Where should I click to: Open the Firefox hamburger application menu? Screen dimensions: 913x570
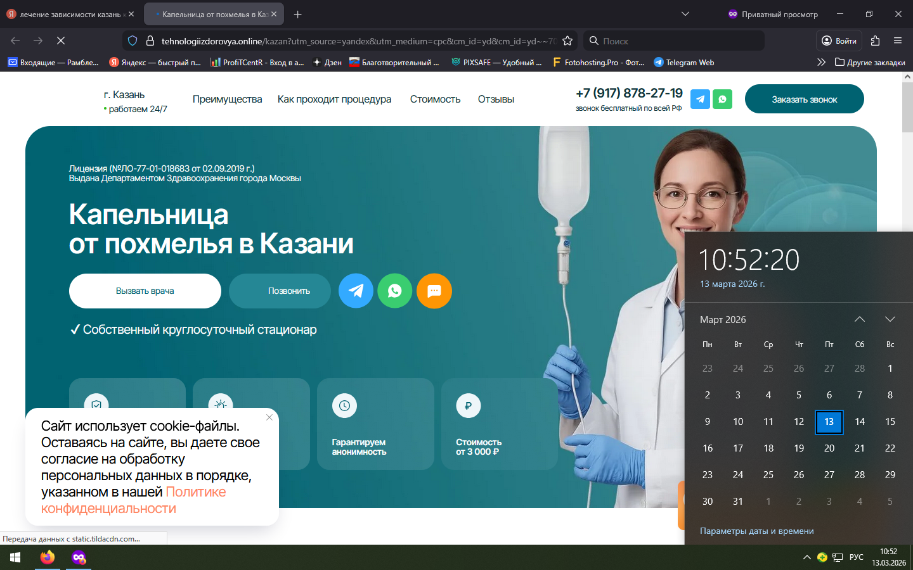click(898, 41)
